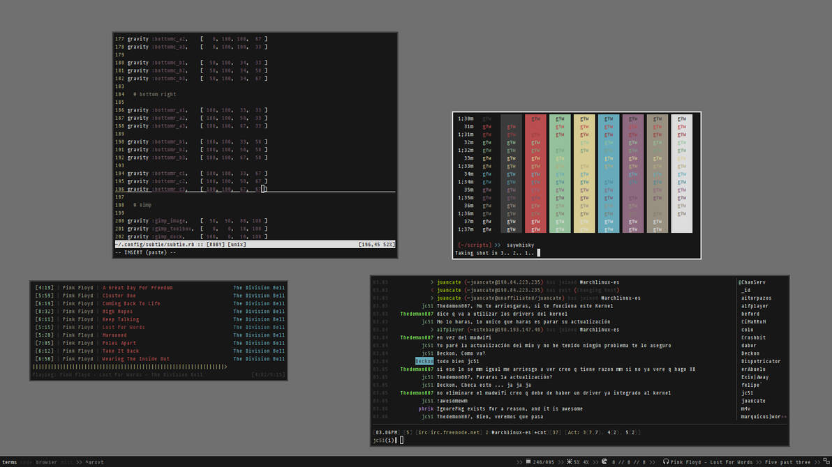
Task: Click the ^urxvt window title in panel
Action: 94,462
